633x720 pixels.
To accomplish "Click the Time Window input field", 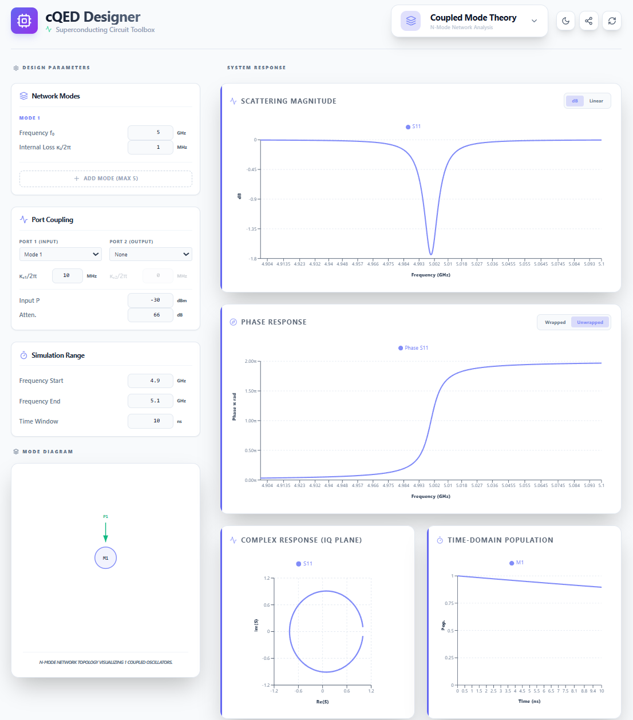I will point(151,421).
